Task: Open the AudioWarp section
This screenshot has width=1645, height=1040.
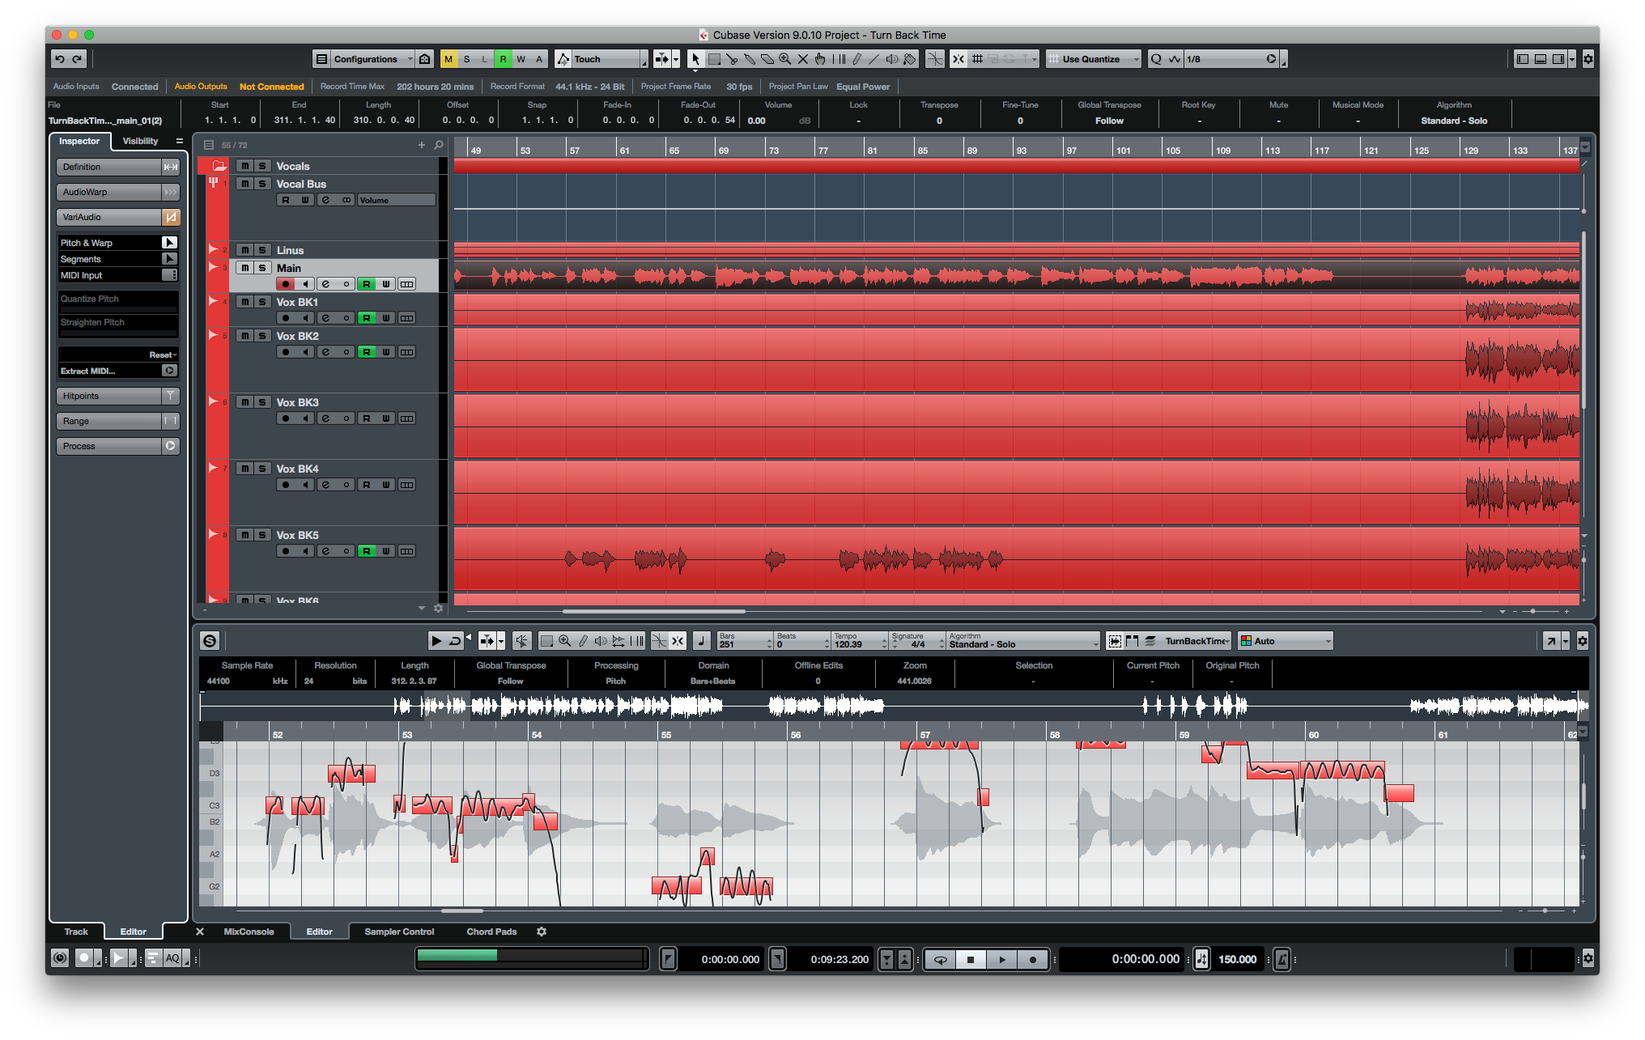Action: coord(117,192)
